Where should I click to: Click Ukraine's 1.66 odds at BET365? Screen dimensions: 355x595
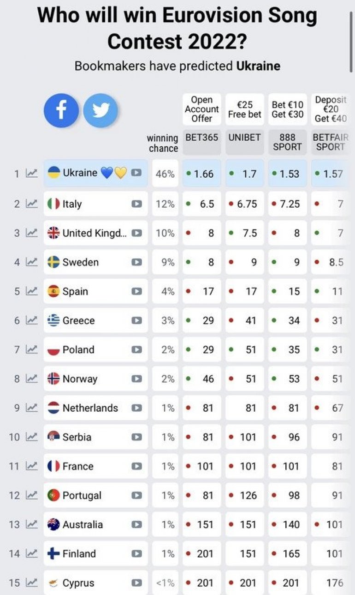[x=201, y=174]
